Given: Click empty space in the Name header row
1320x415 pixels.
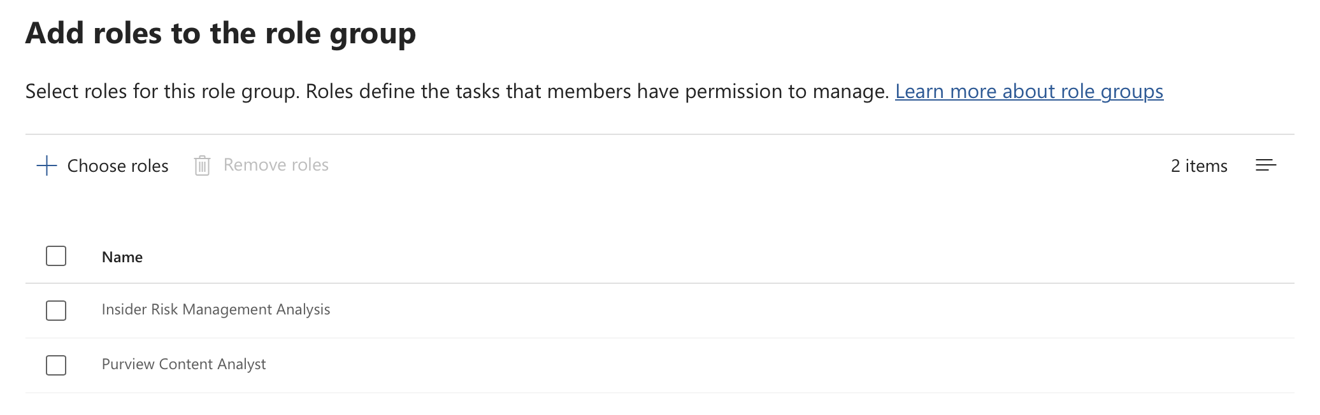Looking at the screenshot, I should 764,257.
